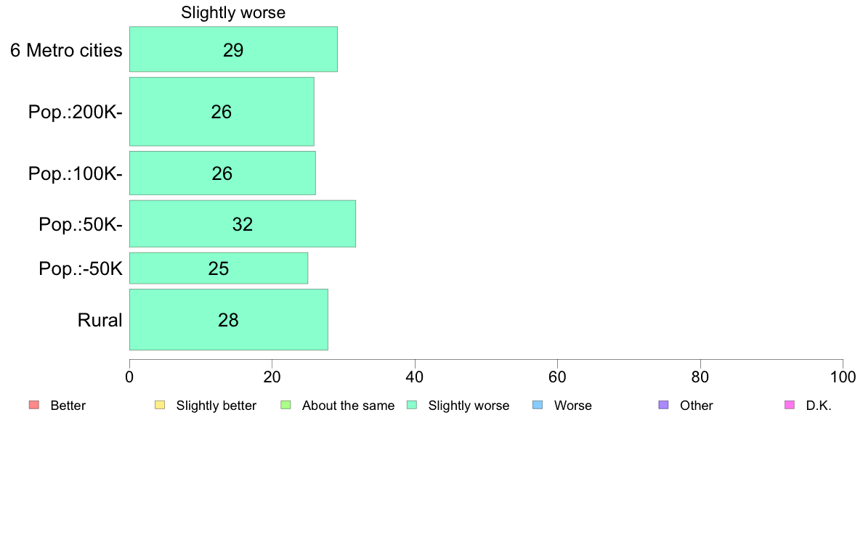Click the About the same legend label
Image resolution: width=863 pixels, height=534 pixels.
click(349, 406)
